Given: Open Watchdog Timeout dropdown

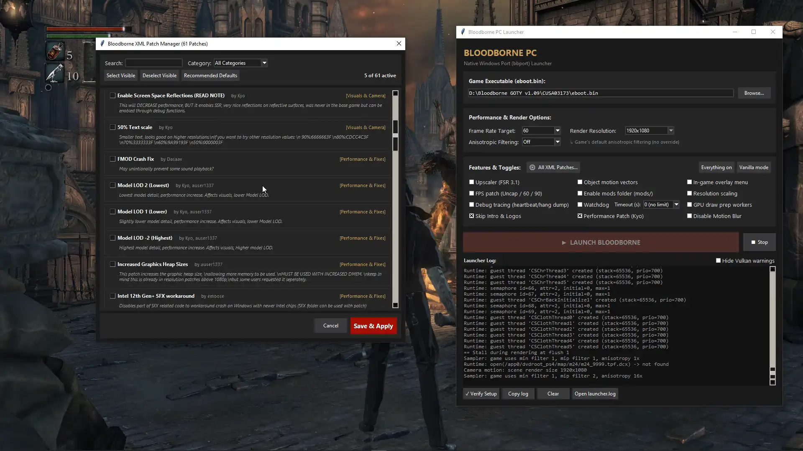Looking at the screenshot, I should [x=661, y=205].
